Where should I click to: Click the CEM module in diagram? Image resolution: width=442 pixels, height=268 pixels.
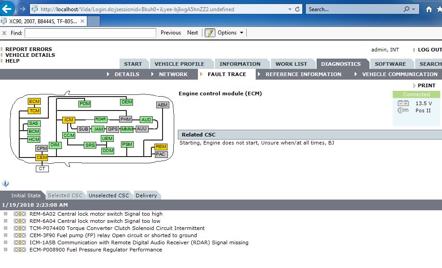(x=42, y=157)
